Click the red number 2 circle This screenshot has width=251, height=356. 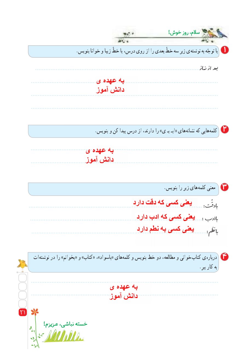[224, 130]
